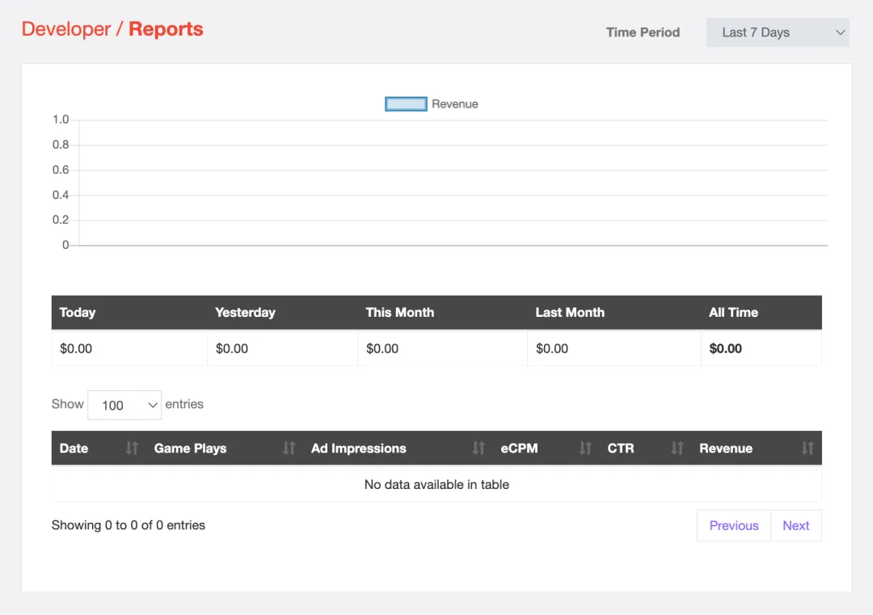Go to the Previous page

point(734,525)
